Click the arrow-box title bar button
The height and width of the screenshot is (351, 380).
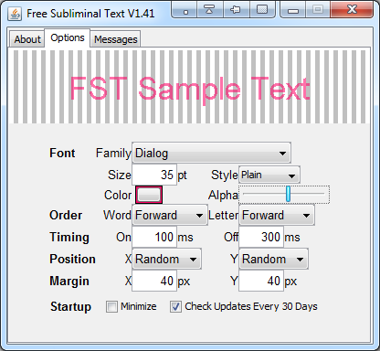[x=237, y=10]
